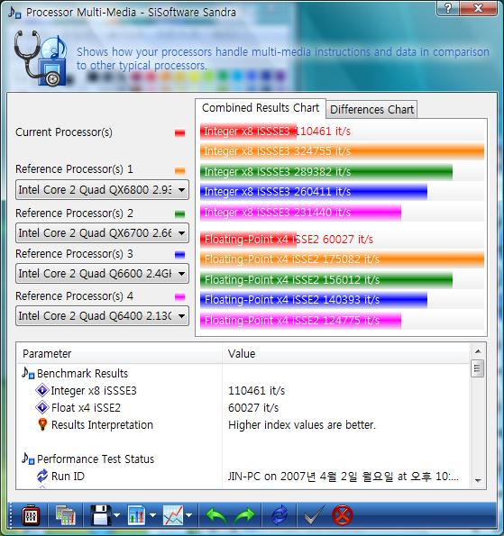The image size is (504, 536).
Task: Open Reference Processor 2 QX6700 dropdown
Action: pyautogui.click(x=102, y=233)
